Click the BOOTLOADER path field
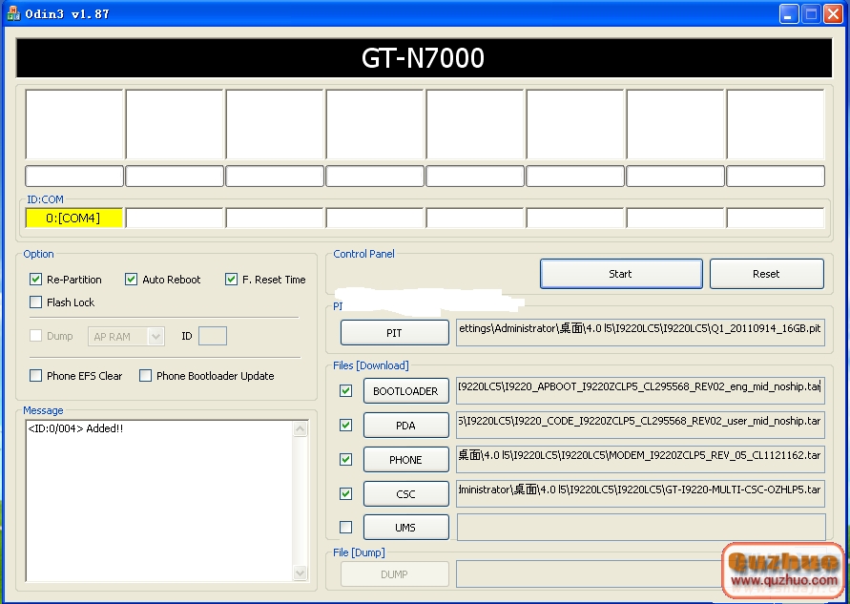Screen dimensions: 850x604 pyautogui.click(x=640, y=391)
